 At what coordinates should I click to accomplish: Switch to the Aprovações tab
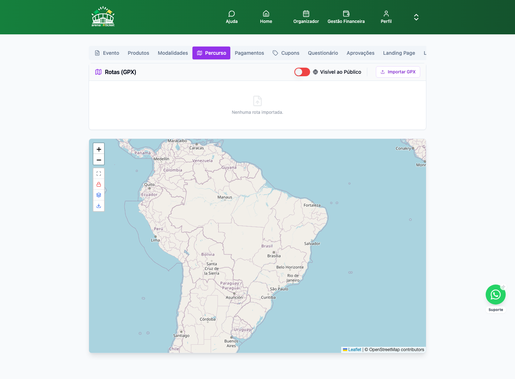pos(360,53)
